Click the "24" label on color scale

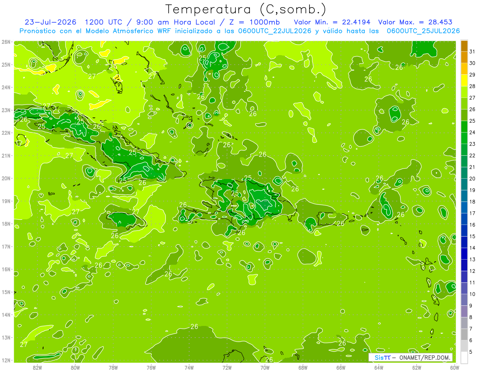pos(473,132)
